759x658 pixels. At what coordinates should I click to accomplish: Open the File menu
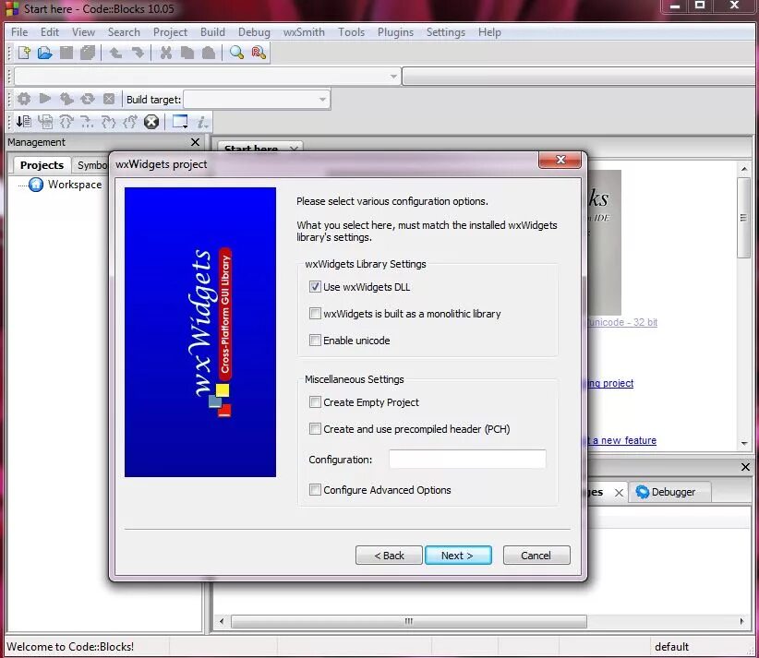pos(19,32)
